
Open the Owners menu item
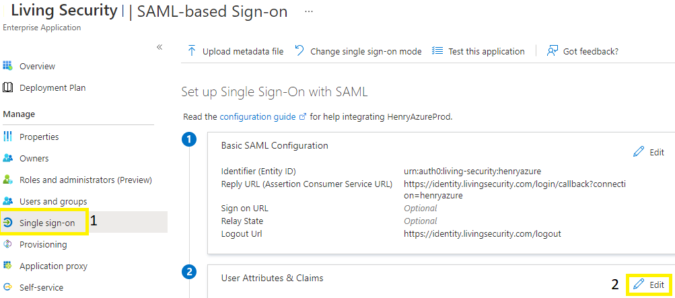[34, 158]
